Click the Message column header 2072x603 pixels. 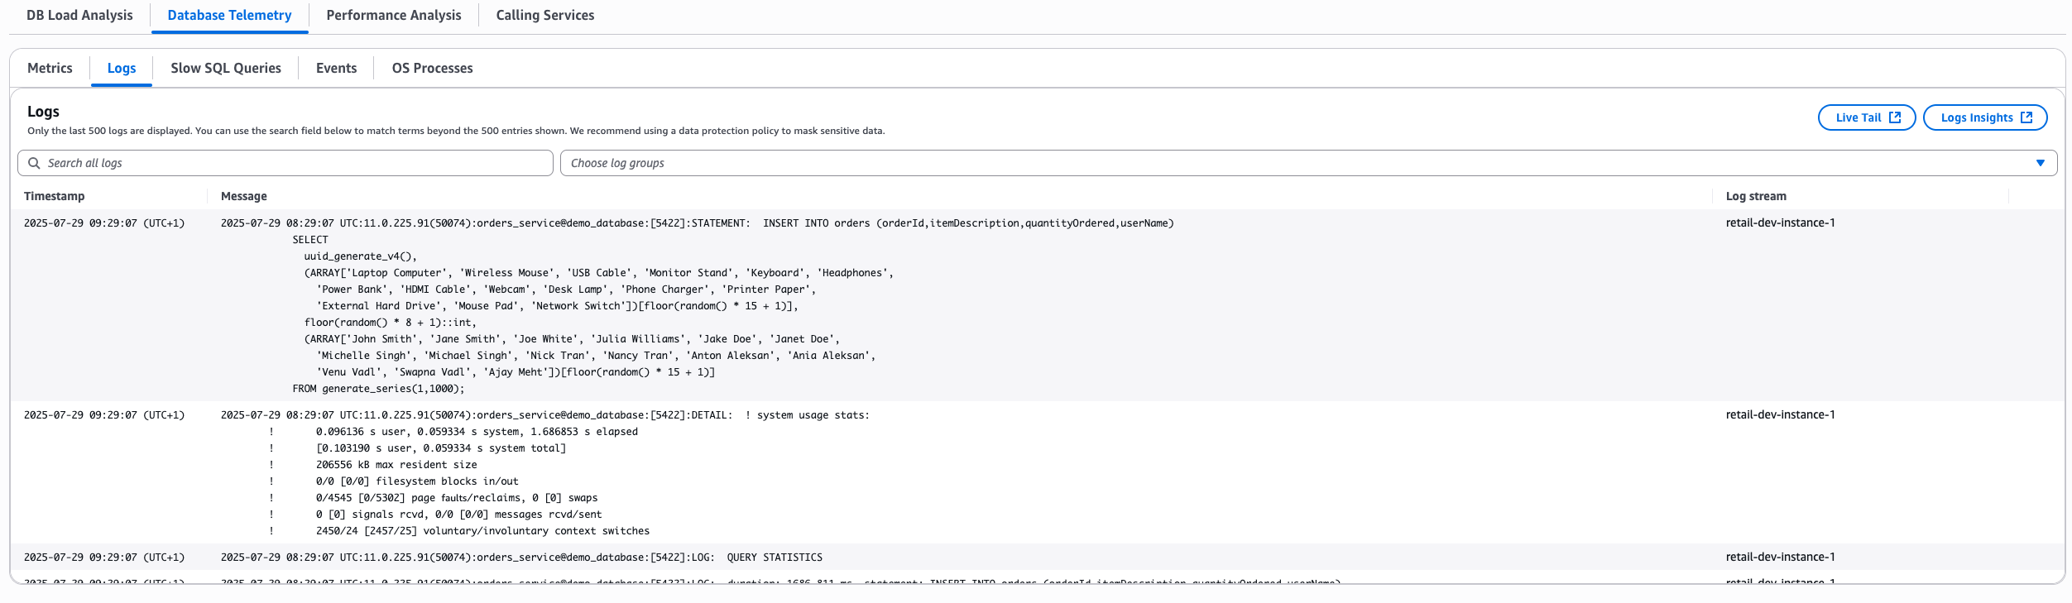[x=243, y=196]
